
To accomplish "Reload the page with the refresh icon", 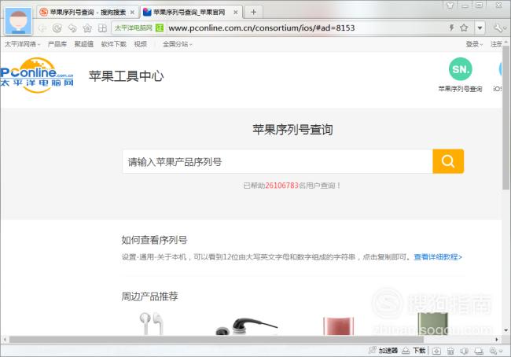I will [57, 28].
